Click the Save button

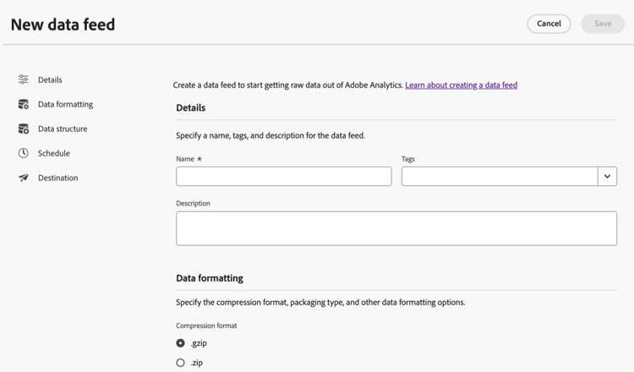pos(602,24)
